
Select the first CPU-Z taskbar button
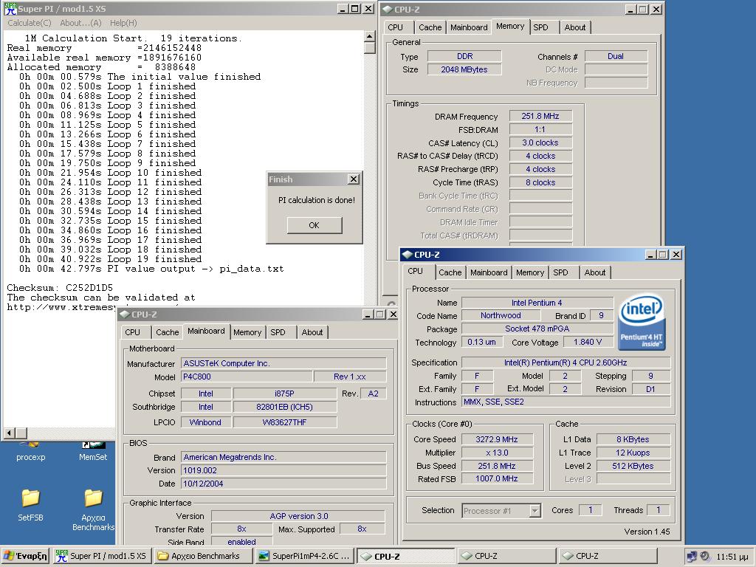point(405,556)
